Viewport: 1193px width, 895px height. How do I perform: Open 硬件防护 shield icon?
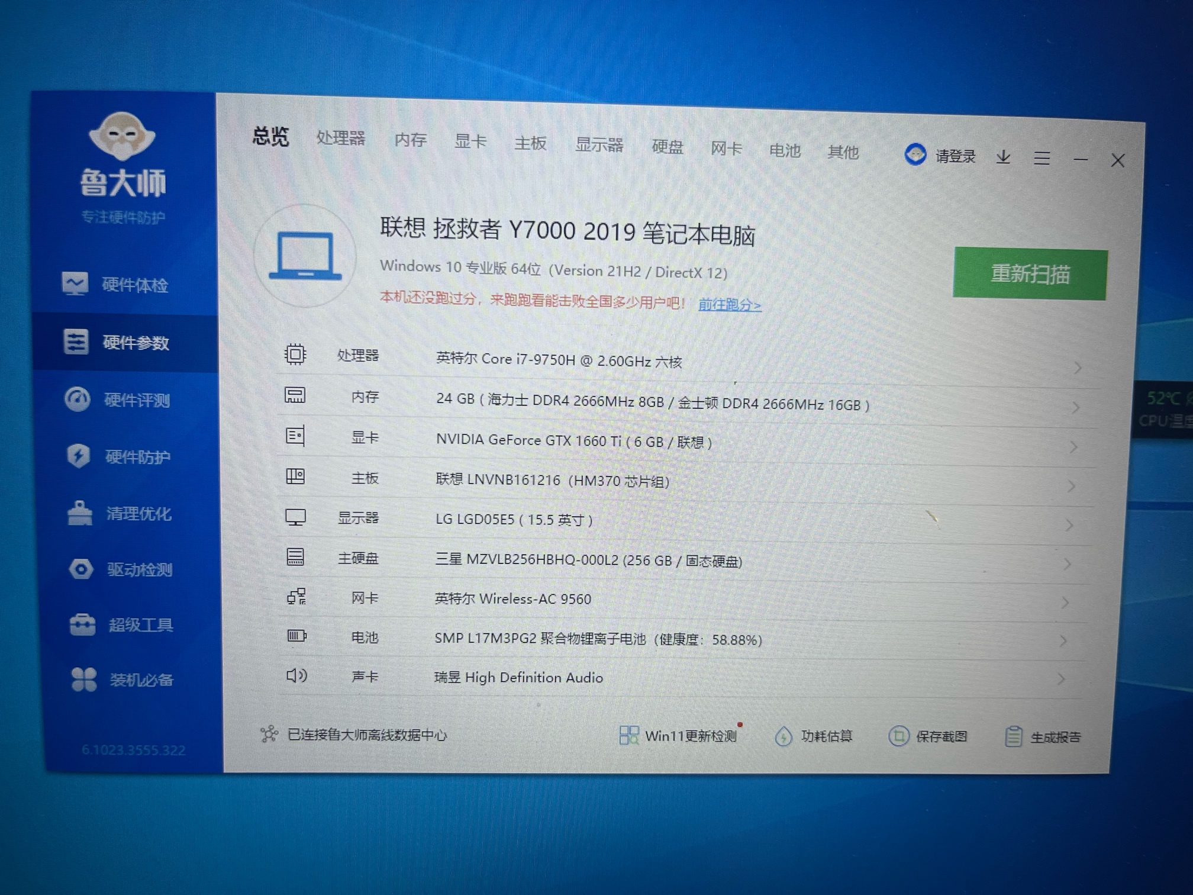click(78, 456)
